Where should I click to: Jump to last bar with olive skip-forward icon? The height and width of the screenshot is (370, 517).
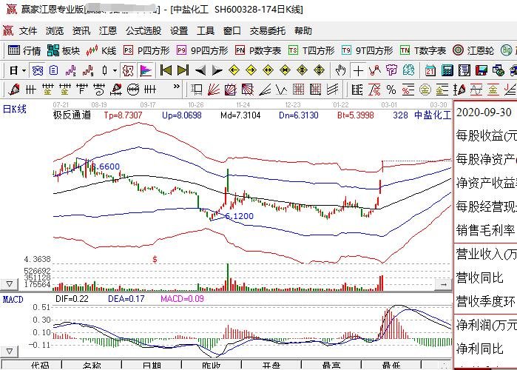click(x=183, y=70)
